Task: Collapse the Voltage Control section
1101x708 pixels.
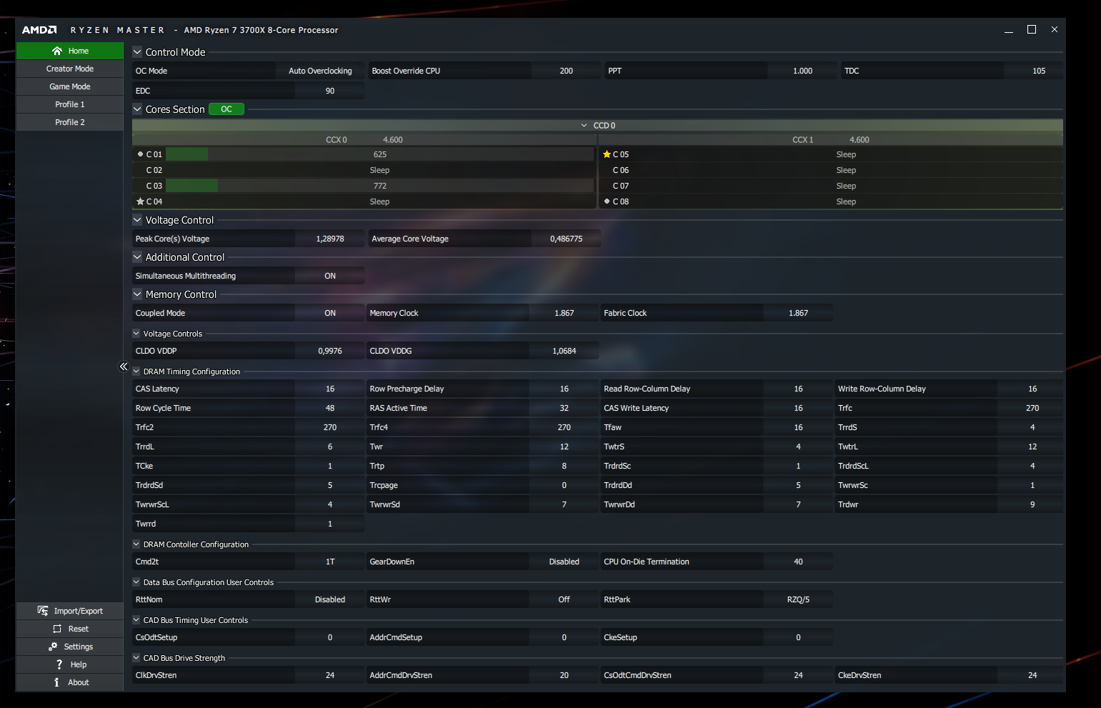Action: (x=137, y=220)
